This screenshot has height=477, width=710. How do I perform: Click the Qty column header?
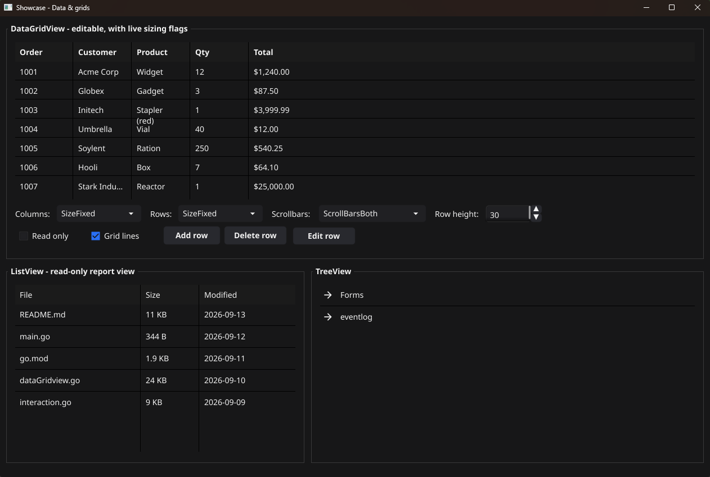pyautogui.click(x=219, y=52)
